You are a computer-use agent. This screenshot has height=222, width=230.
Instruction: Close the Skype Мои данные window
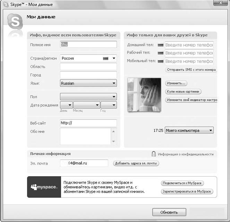(220, 4)
